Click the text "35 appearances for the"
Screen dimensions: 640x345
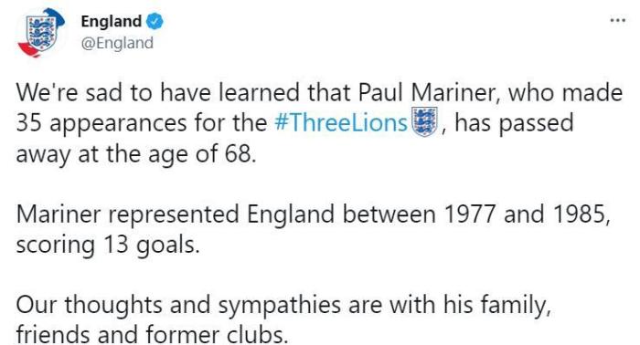tap(142, 122)
